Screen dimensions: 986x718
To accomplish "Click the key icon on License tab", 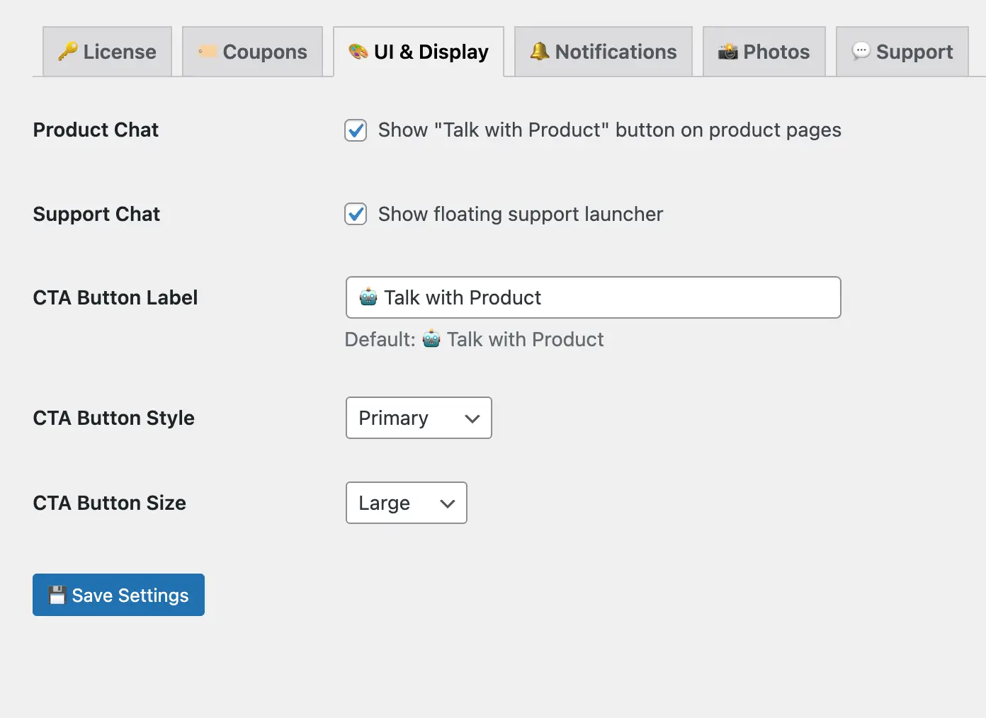I will [68, 52].
